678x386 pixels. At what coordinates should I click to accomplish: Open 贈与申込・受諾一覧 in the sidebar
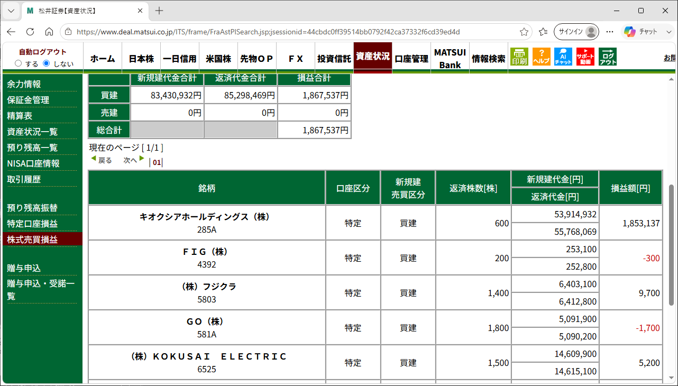pyautogui.click(x=41, y=290)
